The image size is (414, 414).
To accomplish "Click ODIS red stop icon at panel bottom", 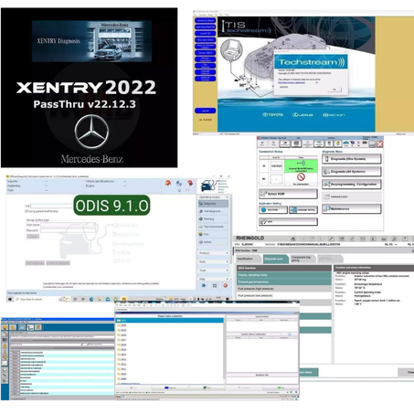I will tap(226, 285).
